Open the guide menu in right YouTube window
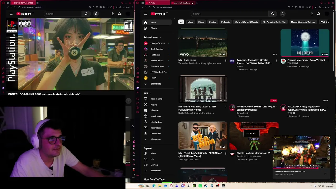The height and width of the screenshot is (189, 336). (145, 14)
